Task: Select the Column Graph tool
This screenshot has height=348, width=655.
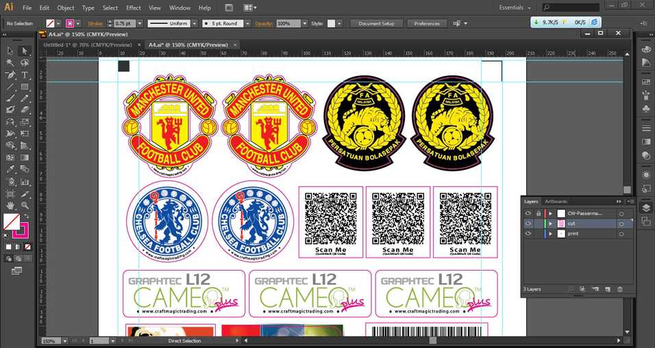Action: pyautogui.click(x=25, y=182)
